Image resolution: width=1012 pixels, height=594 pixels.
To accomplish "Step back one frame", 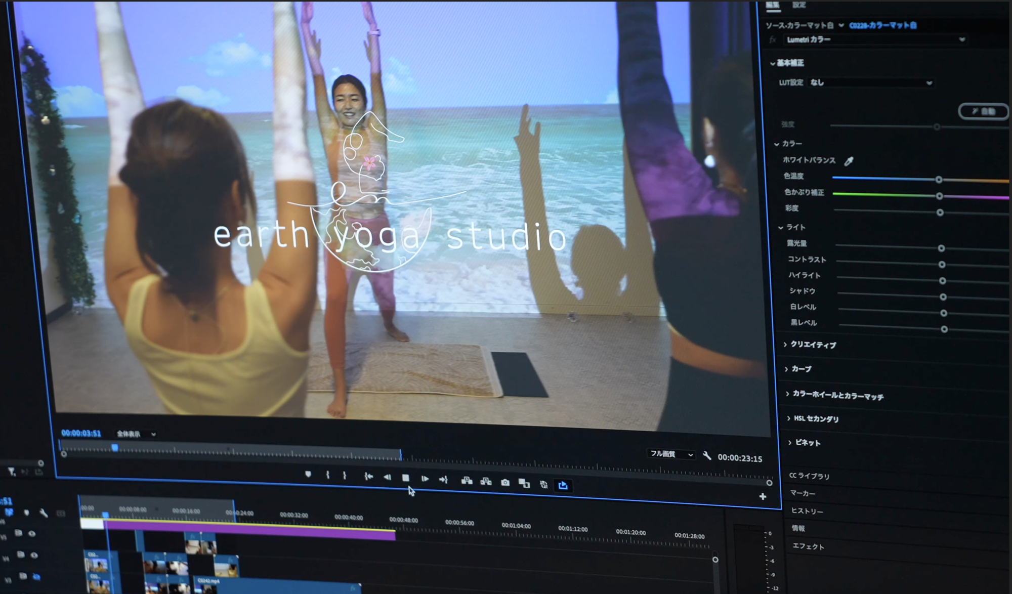I will tap(387, 477).
